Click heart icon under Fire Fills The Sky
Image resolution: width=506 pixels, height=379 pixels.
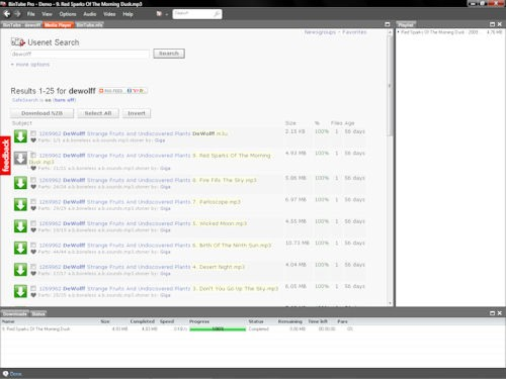coord(33,187)
